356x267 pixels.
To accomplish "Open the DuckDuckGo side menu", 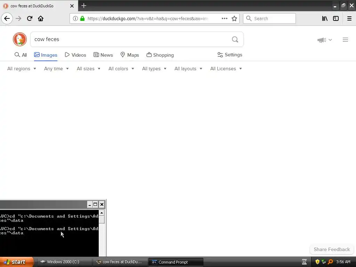I will pos(345,40).
